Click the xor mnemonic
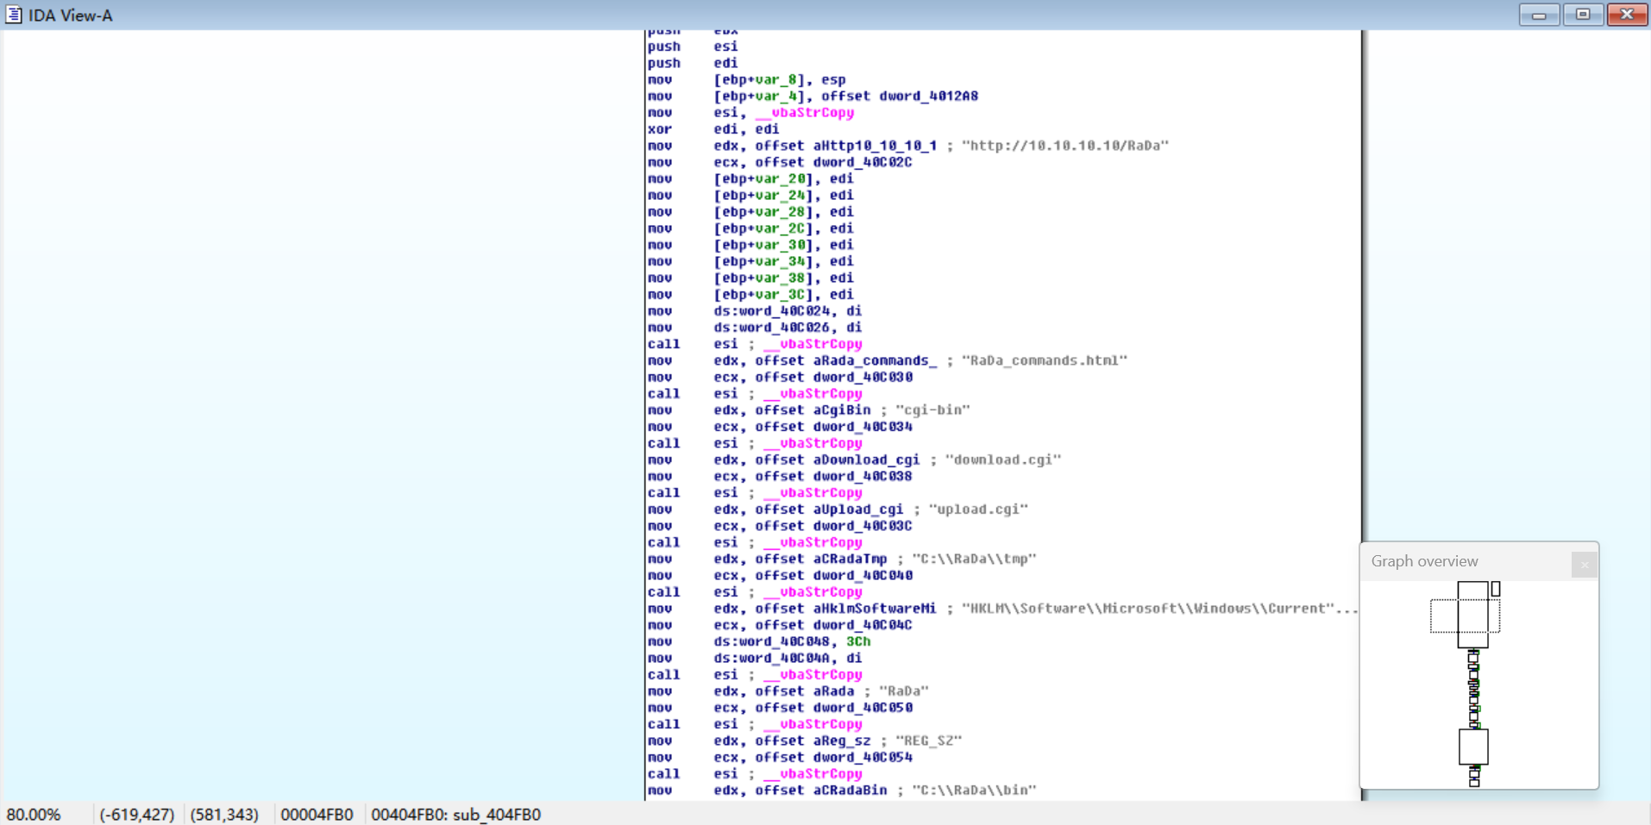The width and height of the screenshot is (1651, 825). 660,129
